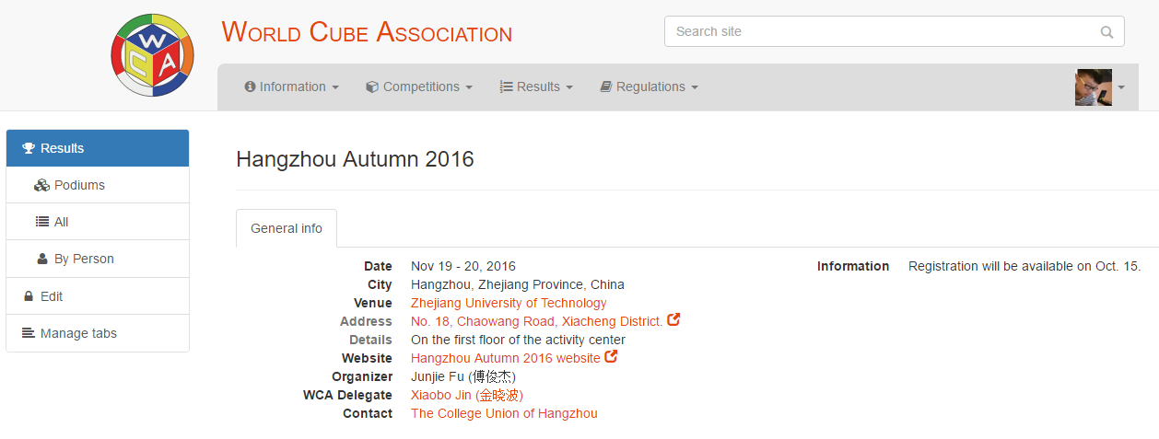Click the lock icon beside Edit
Viewport: 1159px width, 439px height.
(x=29, y=296)
